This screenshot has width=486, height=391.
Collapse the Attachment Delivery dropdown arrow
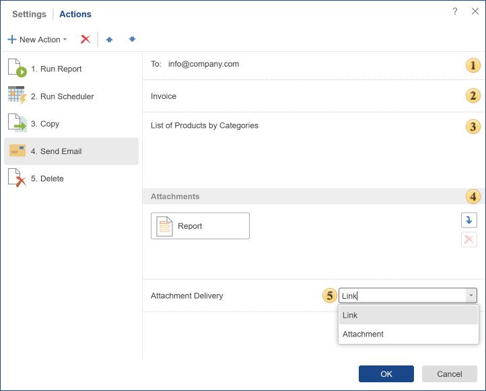tap(471, 296)
